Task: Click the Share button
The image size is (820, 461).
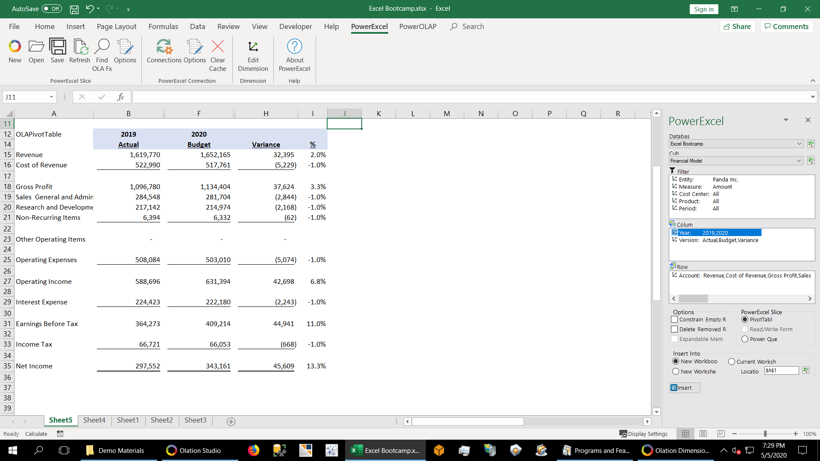Action: pos(738,26)
